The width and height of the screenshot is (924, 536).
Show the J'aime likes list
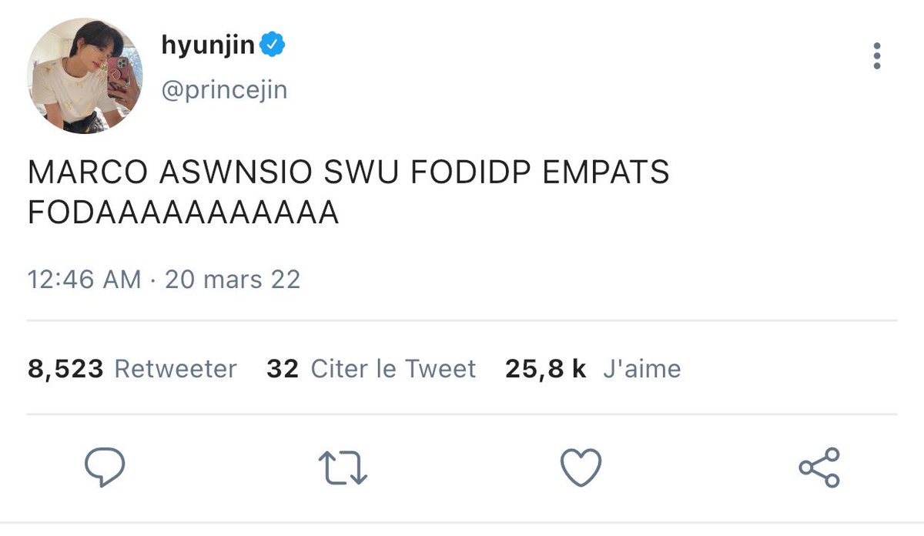pos(642,370)
